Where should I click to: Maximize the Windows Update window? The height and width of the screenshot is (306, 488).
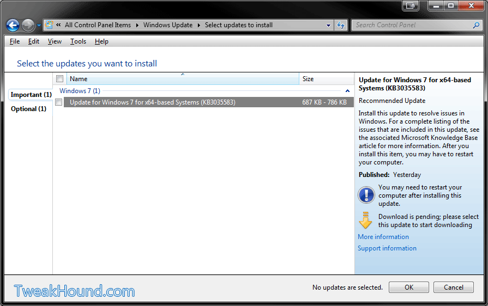451,5
